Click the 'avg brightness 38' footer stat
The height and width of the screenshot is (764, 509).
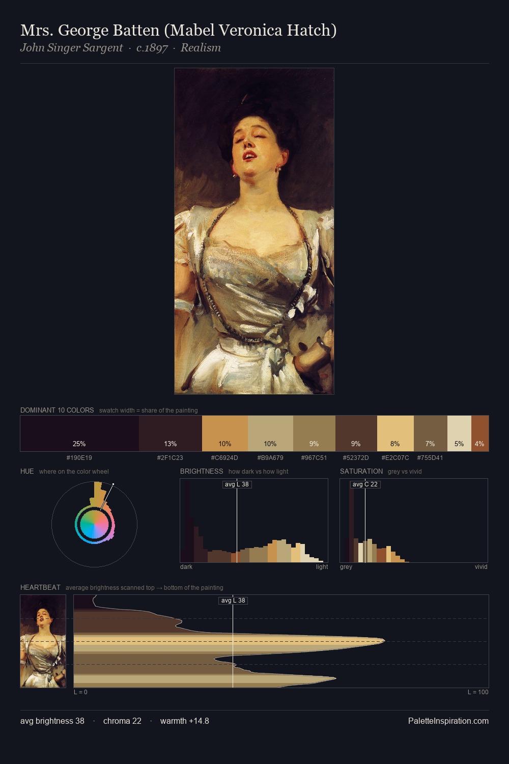[x=52, y=721]
